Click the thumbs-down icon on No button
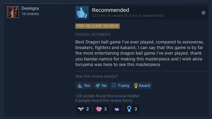212x119 pixels. (x=98, y=86)
